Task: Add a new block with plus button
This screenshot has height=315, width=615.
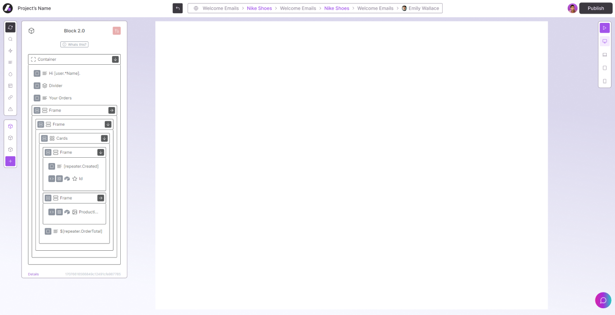Action: tap(10, 161)
